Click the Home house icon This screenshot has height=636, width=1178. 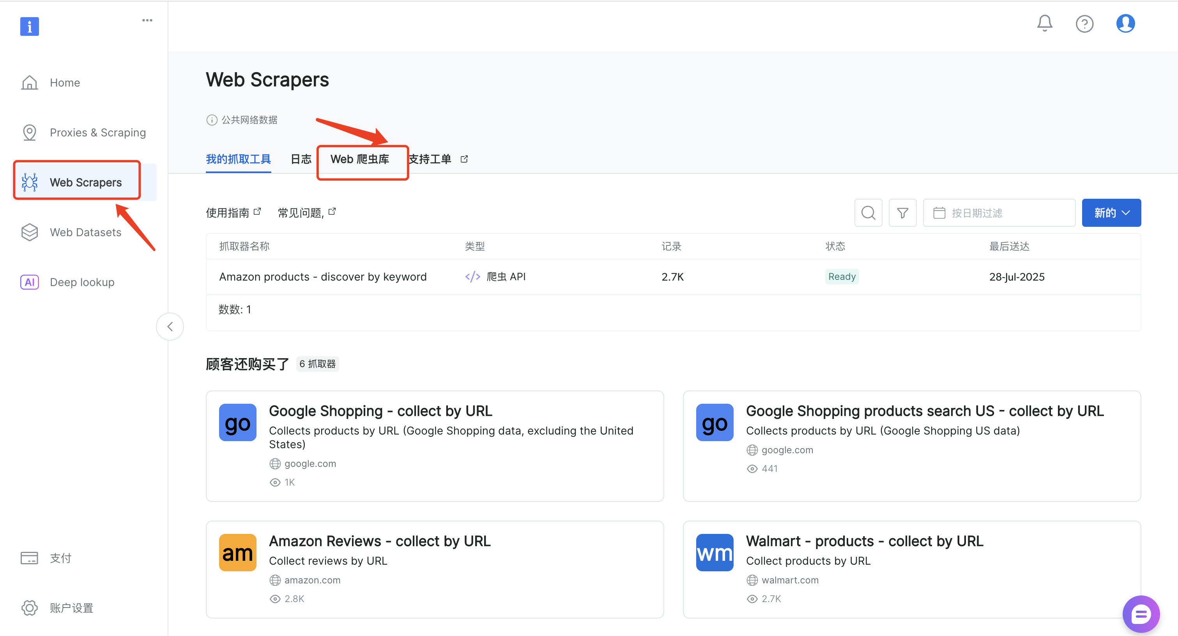tap(30, 83)
